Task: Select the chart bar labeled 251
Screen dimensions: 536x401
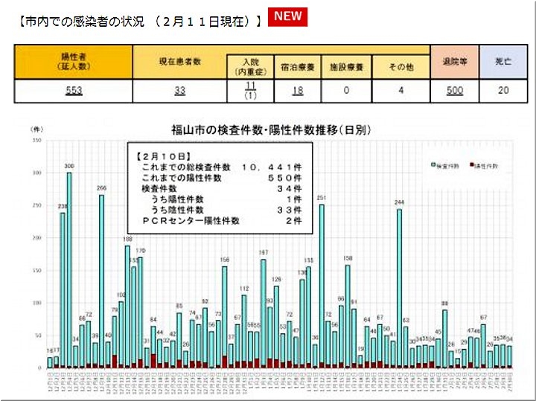Action: click(x=322, y=284)
